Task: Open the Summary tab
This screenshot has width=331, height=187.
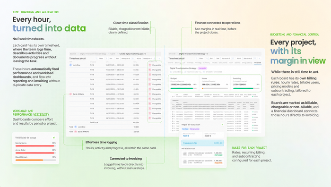Action: point(207,63)
